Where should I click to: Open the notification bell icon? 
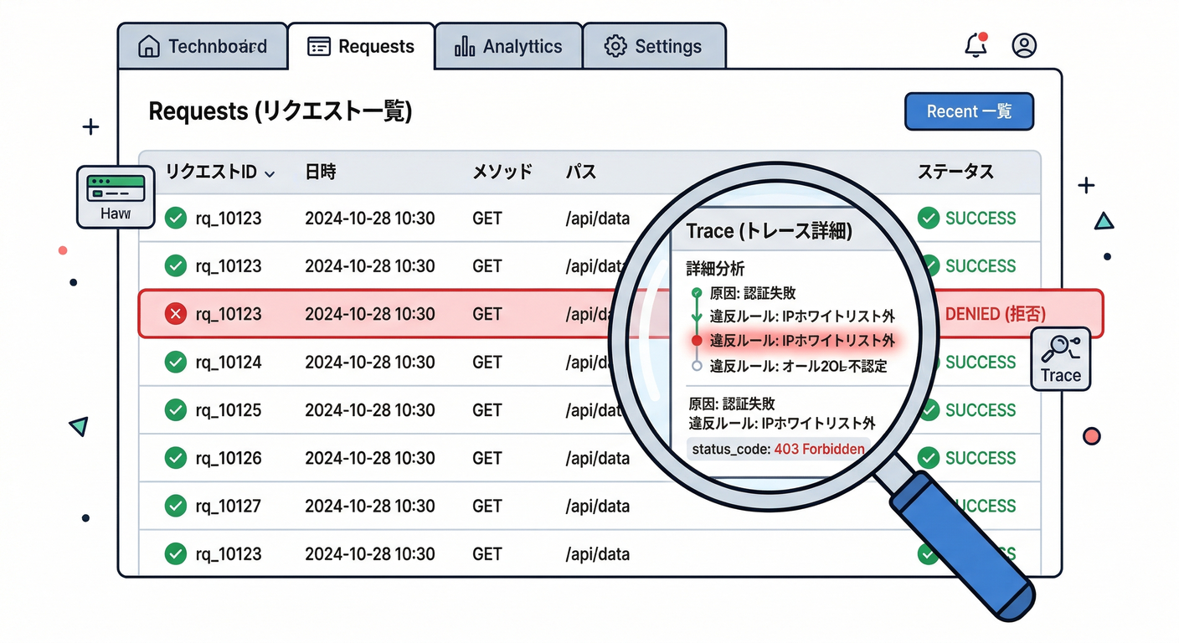976,46
